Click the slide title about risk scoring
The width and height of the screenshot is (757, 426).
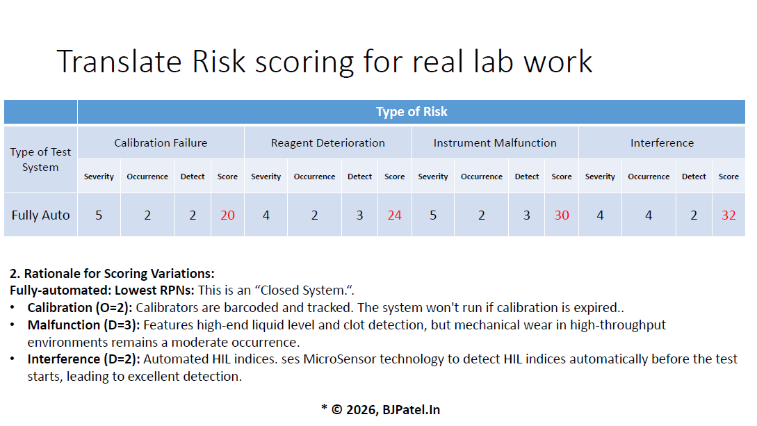click(x=324, y=61)
